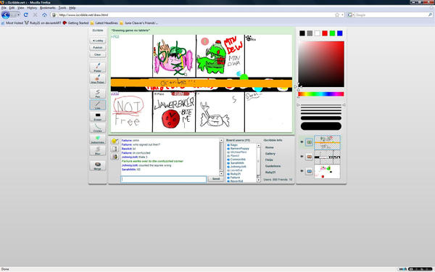This screenshot has height=272, width=435.
Task: Reload the page in Firefox
Action: pos(26,15)
